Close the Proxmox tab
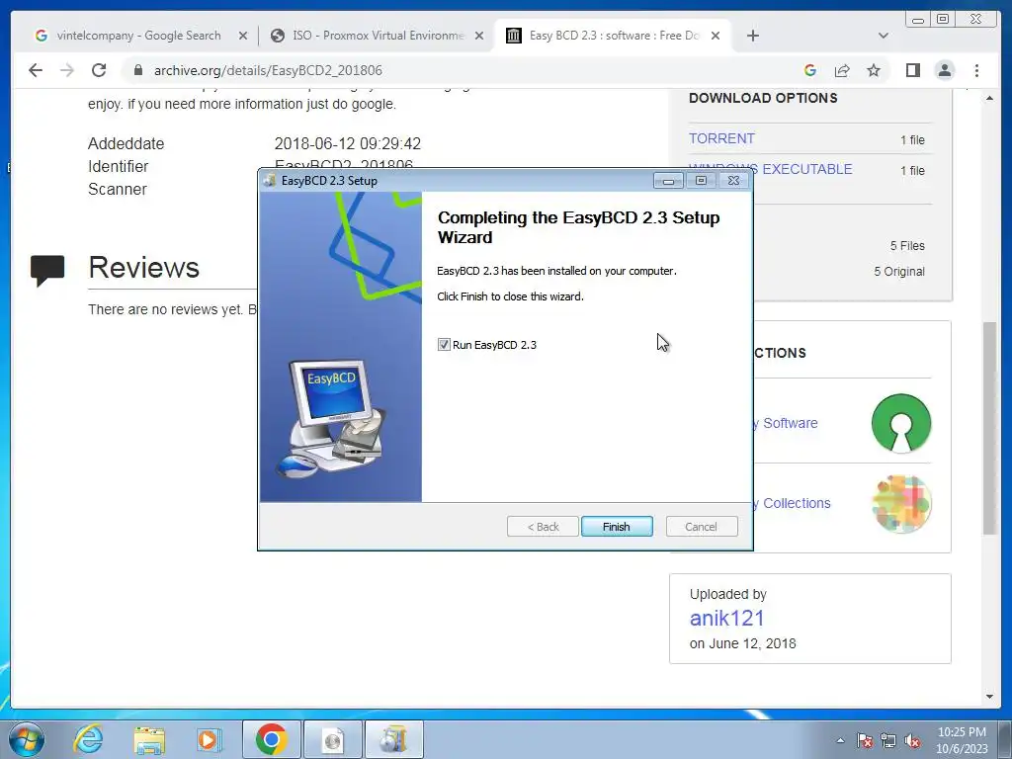This screenshot has height=759, width=1012. pos(479,36)
